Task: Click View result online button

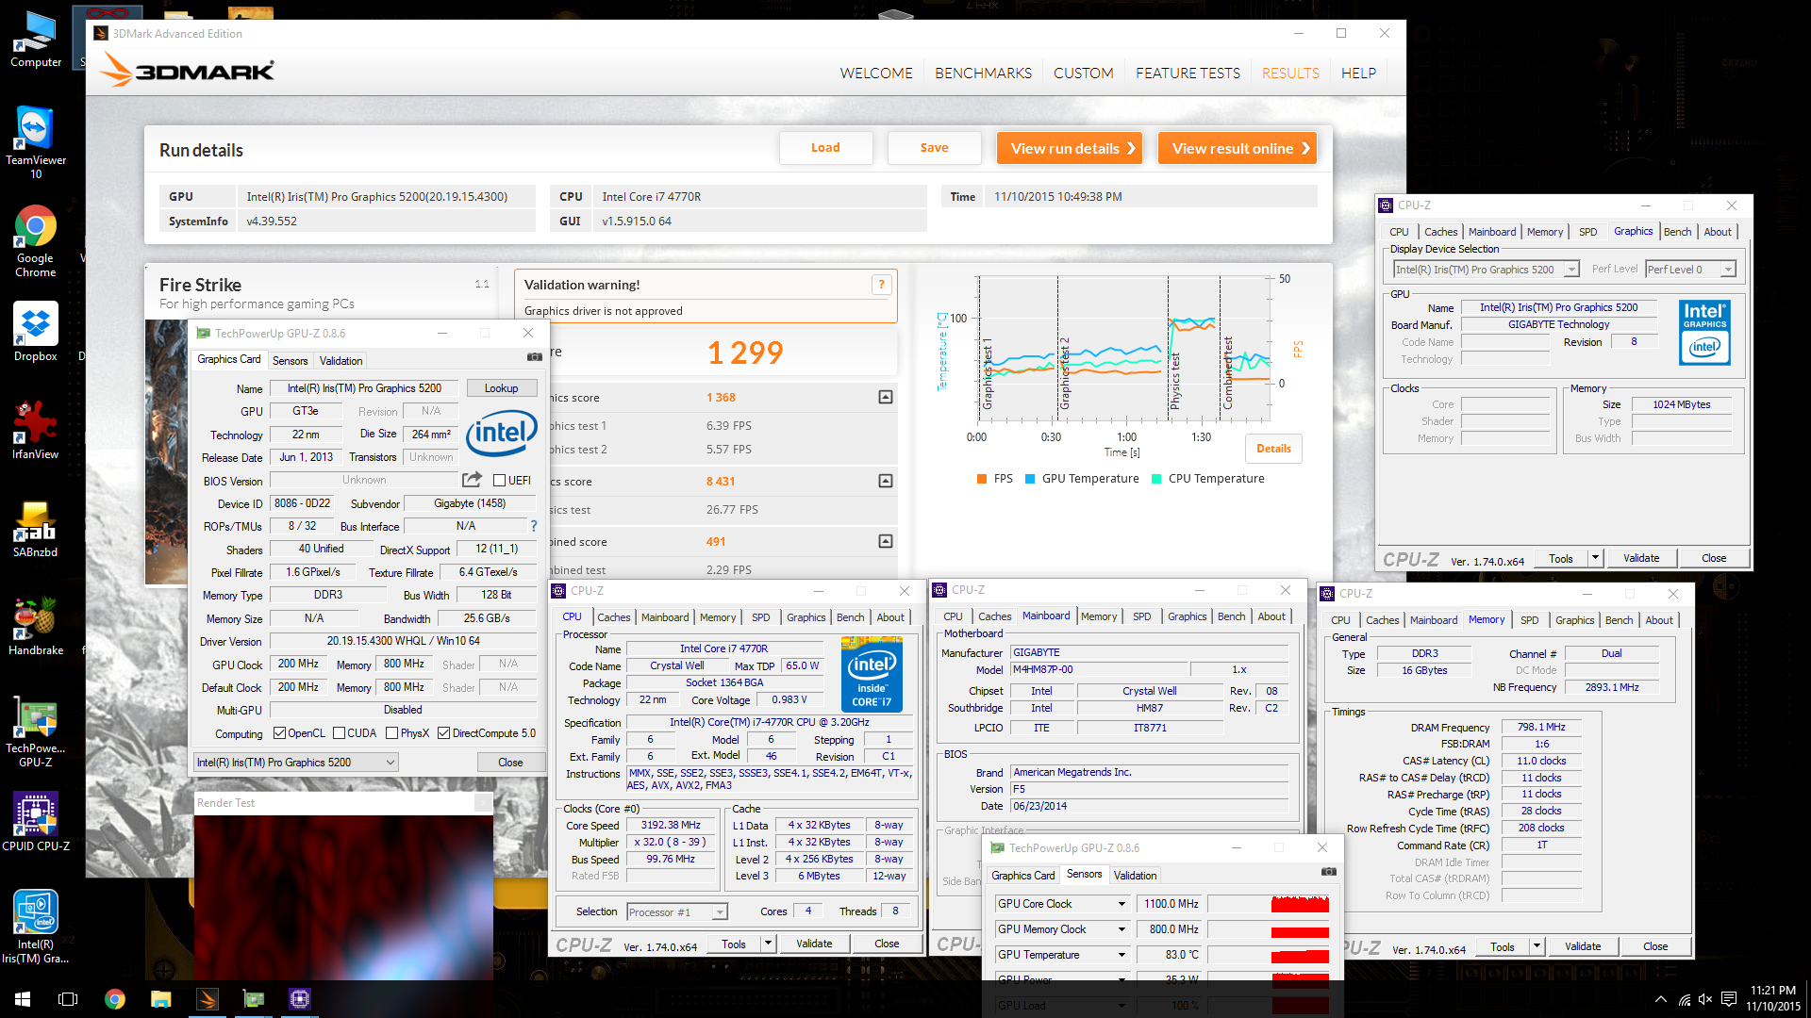Action: click(x=1237, y=148)
